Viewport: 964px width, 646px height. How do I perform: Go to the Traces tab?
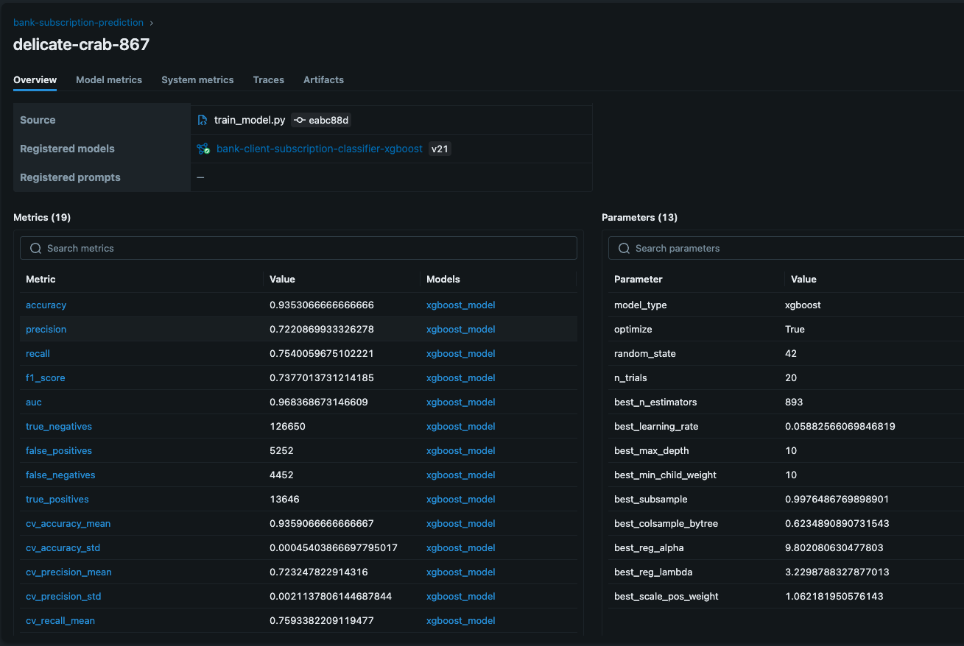[x=268, y=79]
